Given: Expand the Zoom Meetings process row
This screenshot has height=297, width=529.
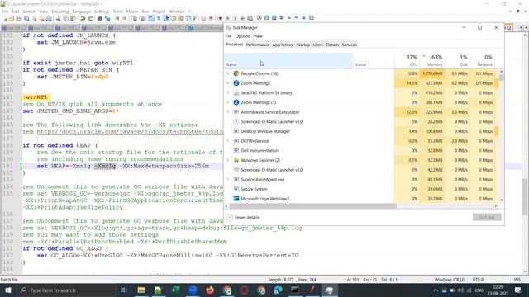Looking at the screenshot, I should (x=228, y=83).
